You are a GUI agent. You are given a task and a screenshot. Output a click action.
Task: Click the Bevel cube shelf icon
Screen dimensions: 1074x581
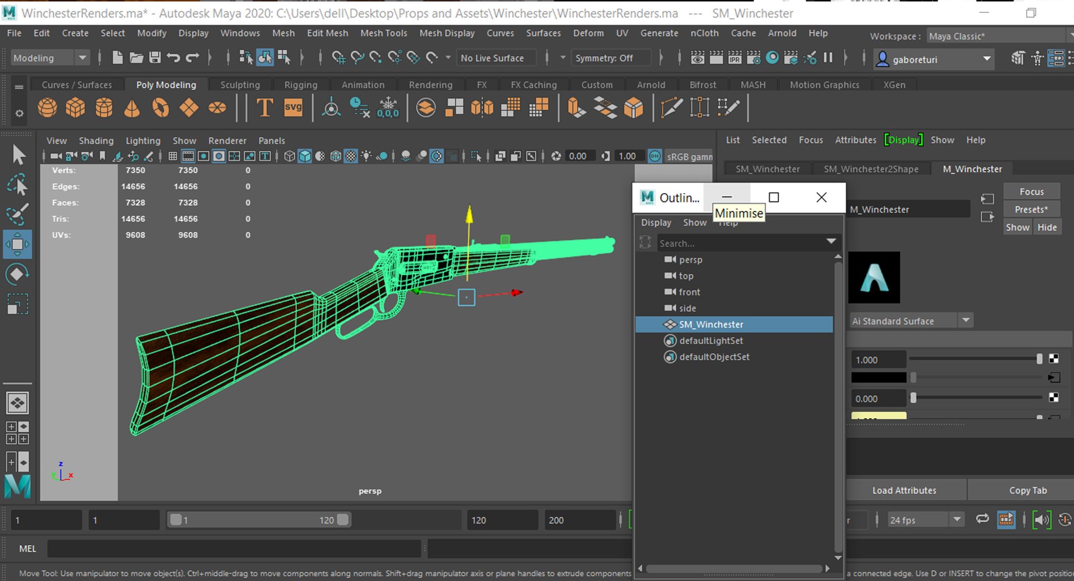[634, 107]
